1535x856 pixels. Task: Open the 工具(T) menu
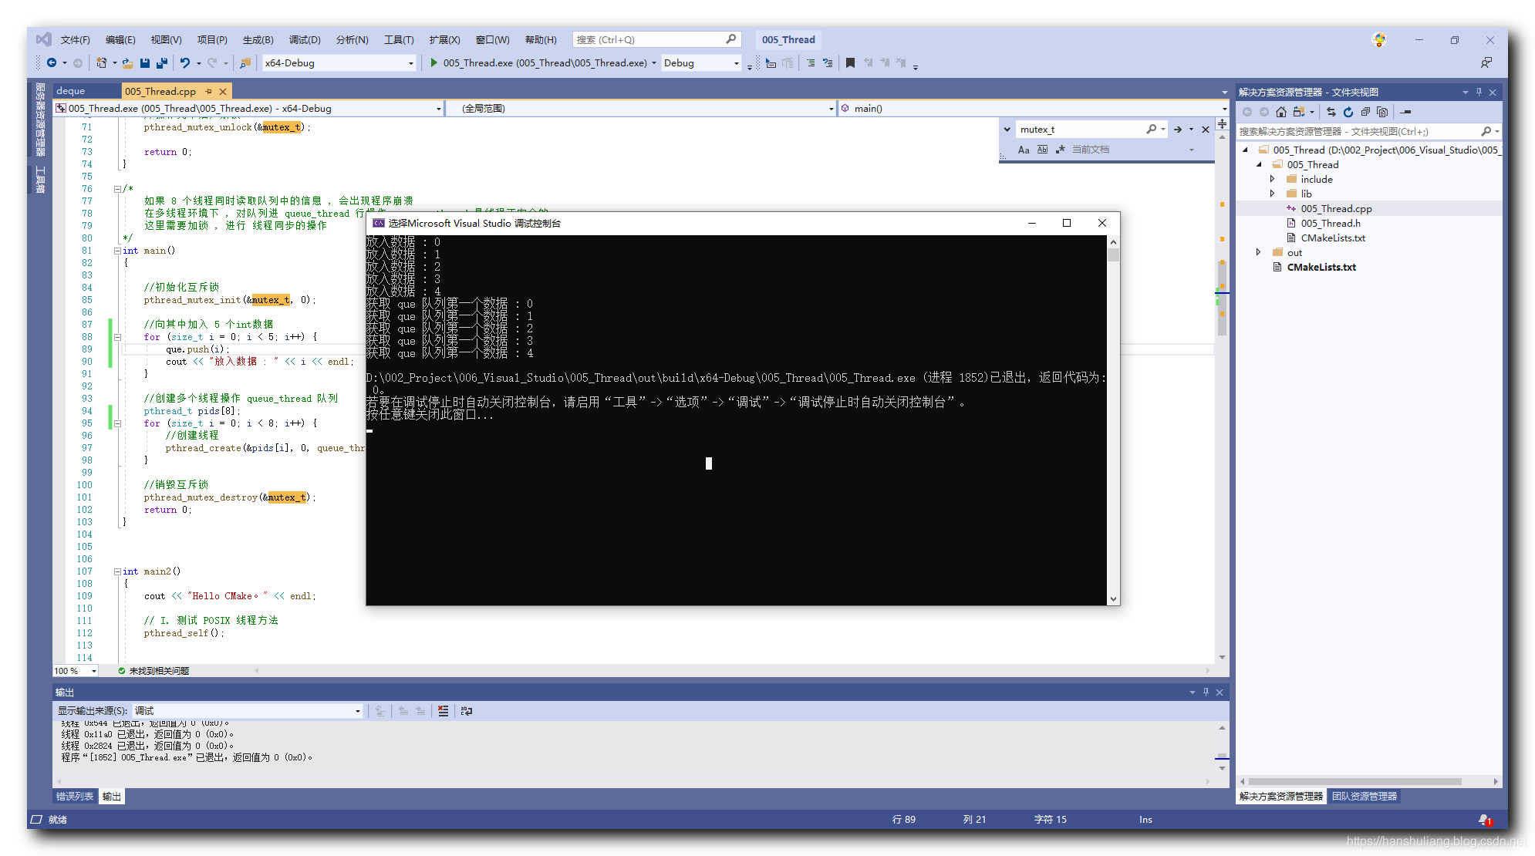(x=399, y=39)
